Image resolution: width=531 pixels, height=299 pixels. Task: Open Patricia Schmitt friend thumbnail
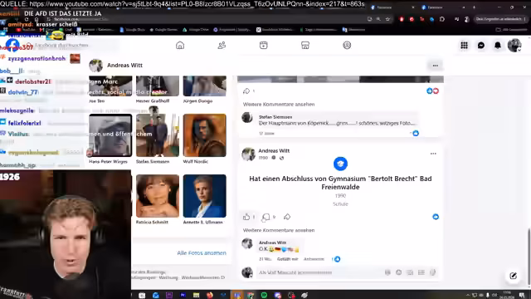click(158, 196)
